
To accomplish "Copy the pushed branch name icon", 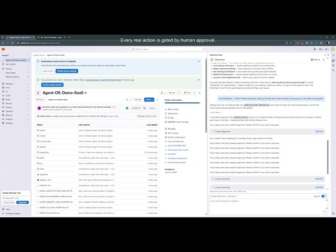I will pos(82,80).
